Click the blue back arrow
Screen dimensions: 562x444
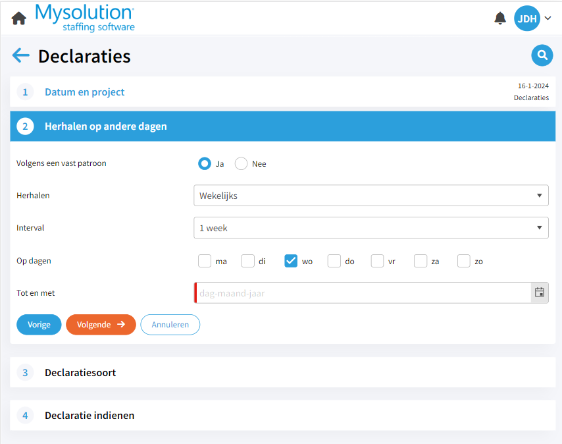click(x=21, y=55)
